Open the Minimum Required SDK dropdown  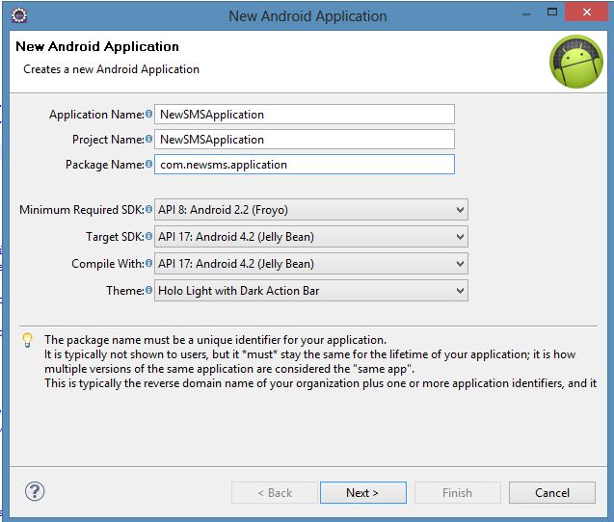[x=310, y=210]
